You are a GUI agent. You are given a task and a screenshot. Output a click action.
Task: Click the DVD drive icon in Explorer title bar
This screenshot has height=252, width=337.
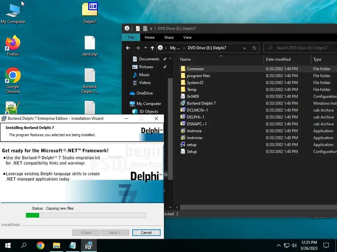tap(127, 28)
